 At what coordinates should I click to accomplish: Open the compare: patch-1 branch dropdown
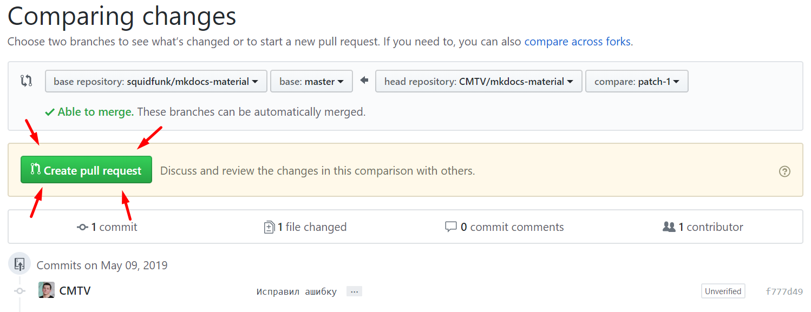[x=636, y=82]
